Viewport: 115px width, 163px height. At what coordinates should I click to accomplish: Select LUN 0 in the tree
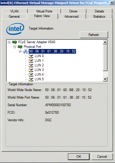pos(39,56)
